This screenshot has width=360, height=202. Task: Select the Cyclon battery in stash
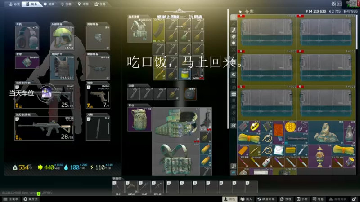tap(261, 171)
